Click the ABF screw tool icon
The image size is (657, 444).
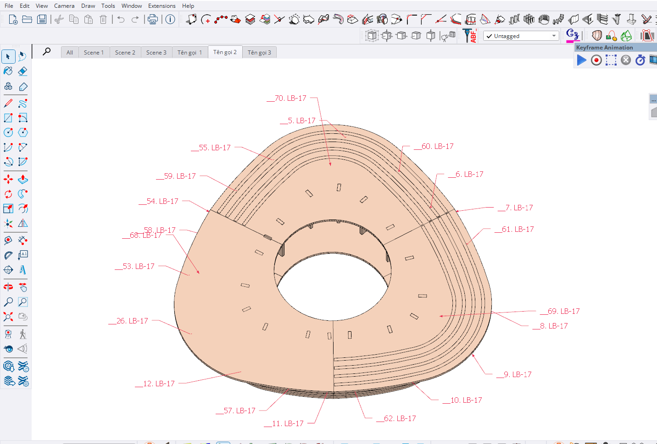coord(470,36)
